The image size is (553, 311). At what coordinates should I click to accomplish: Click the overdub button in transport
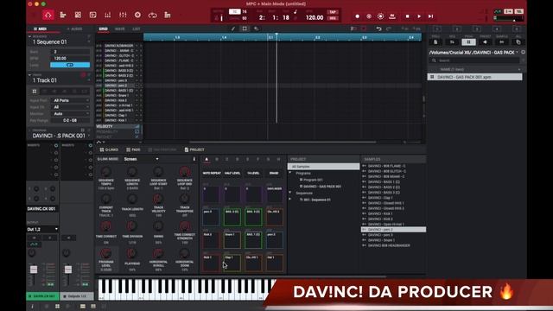(369, 16)
